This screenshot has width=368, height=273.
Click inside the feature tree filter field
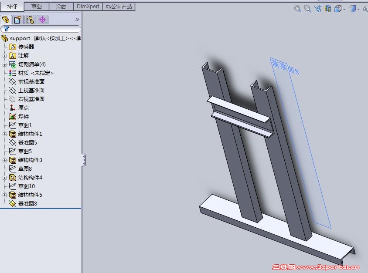tap(41, 29)
